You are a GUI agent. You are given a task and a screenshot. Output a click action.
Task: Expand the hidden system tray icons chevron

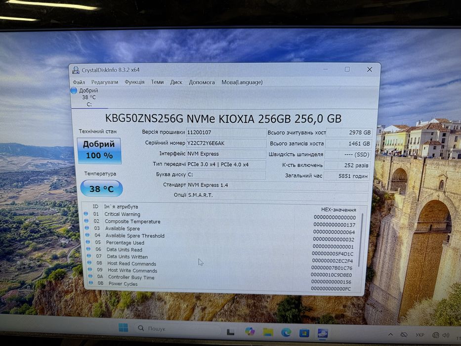pyautogui.click(x=390, y=335)
